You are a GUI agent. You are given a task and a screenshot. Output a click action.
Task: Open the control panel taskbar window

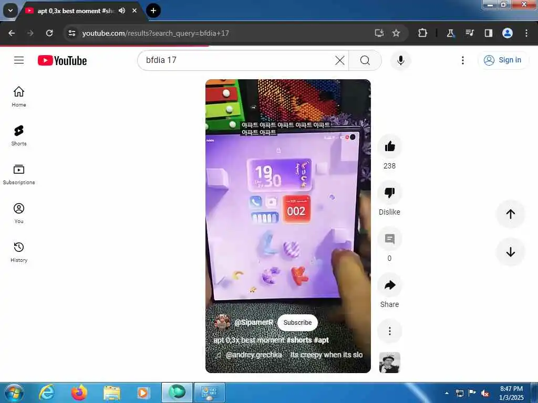click(x=210, y=393)
